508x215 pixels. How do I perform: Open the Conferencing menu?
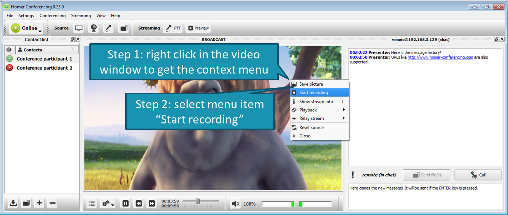click(52, 16)
